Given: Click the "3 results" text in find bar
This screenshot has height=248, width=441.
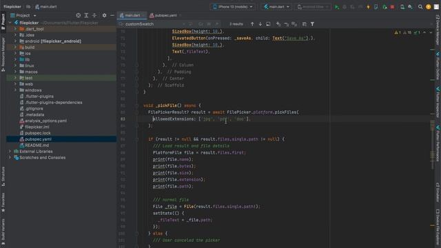Looking at the screenshot, I should tap(236, 24).
